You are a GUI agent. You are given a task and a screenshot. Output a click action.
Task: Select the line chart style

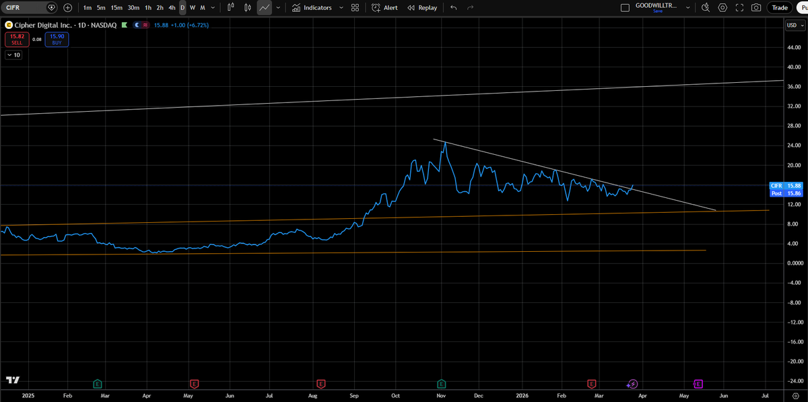265,7
